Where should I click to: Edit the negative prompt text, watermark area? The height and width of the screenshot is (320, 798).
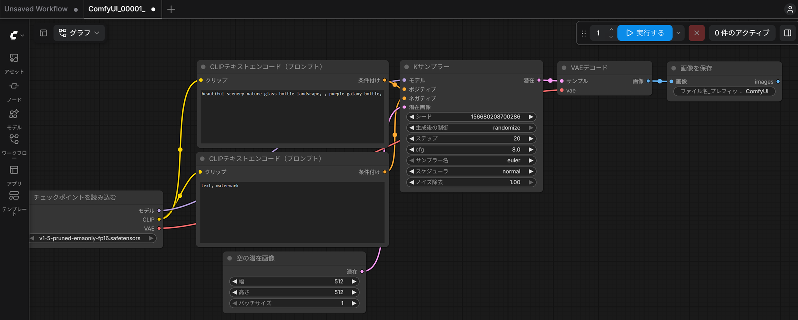(292, 212)
